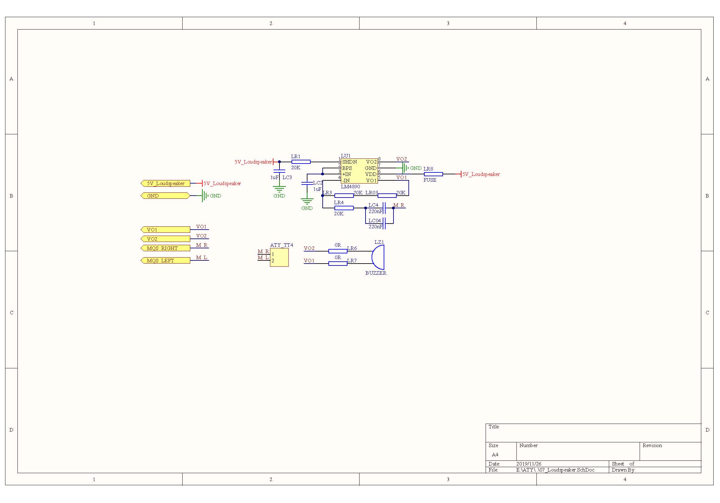Click the 07_Loudspeaker.SchDoc file path text
This screenshot has width=720, height=503.
(555, 470)
